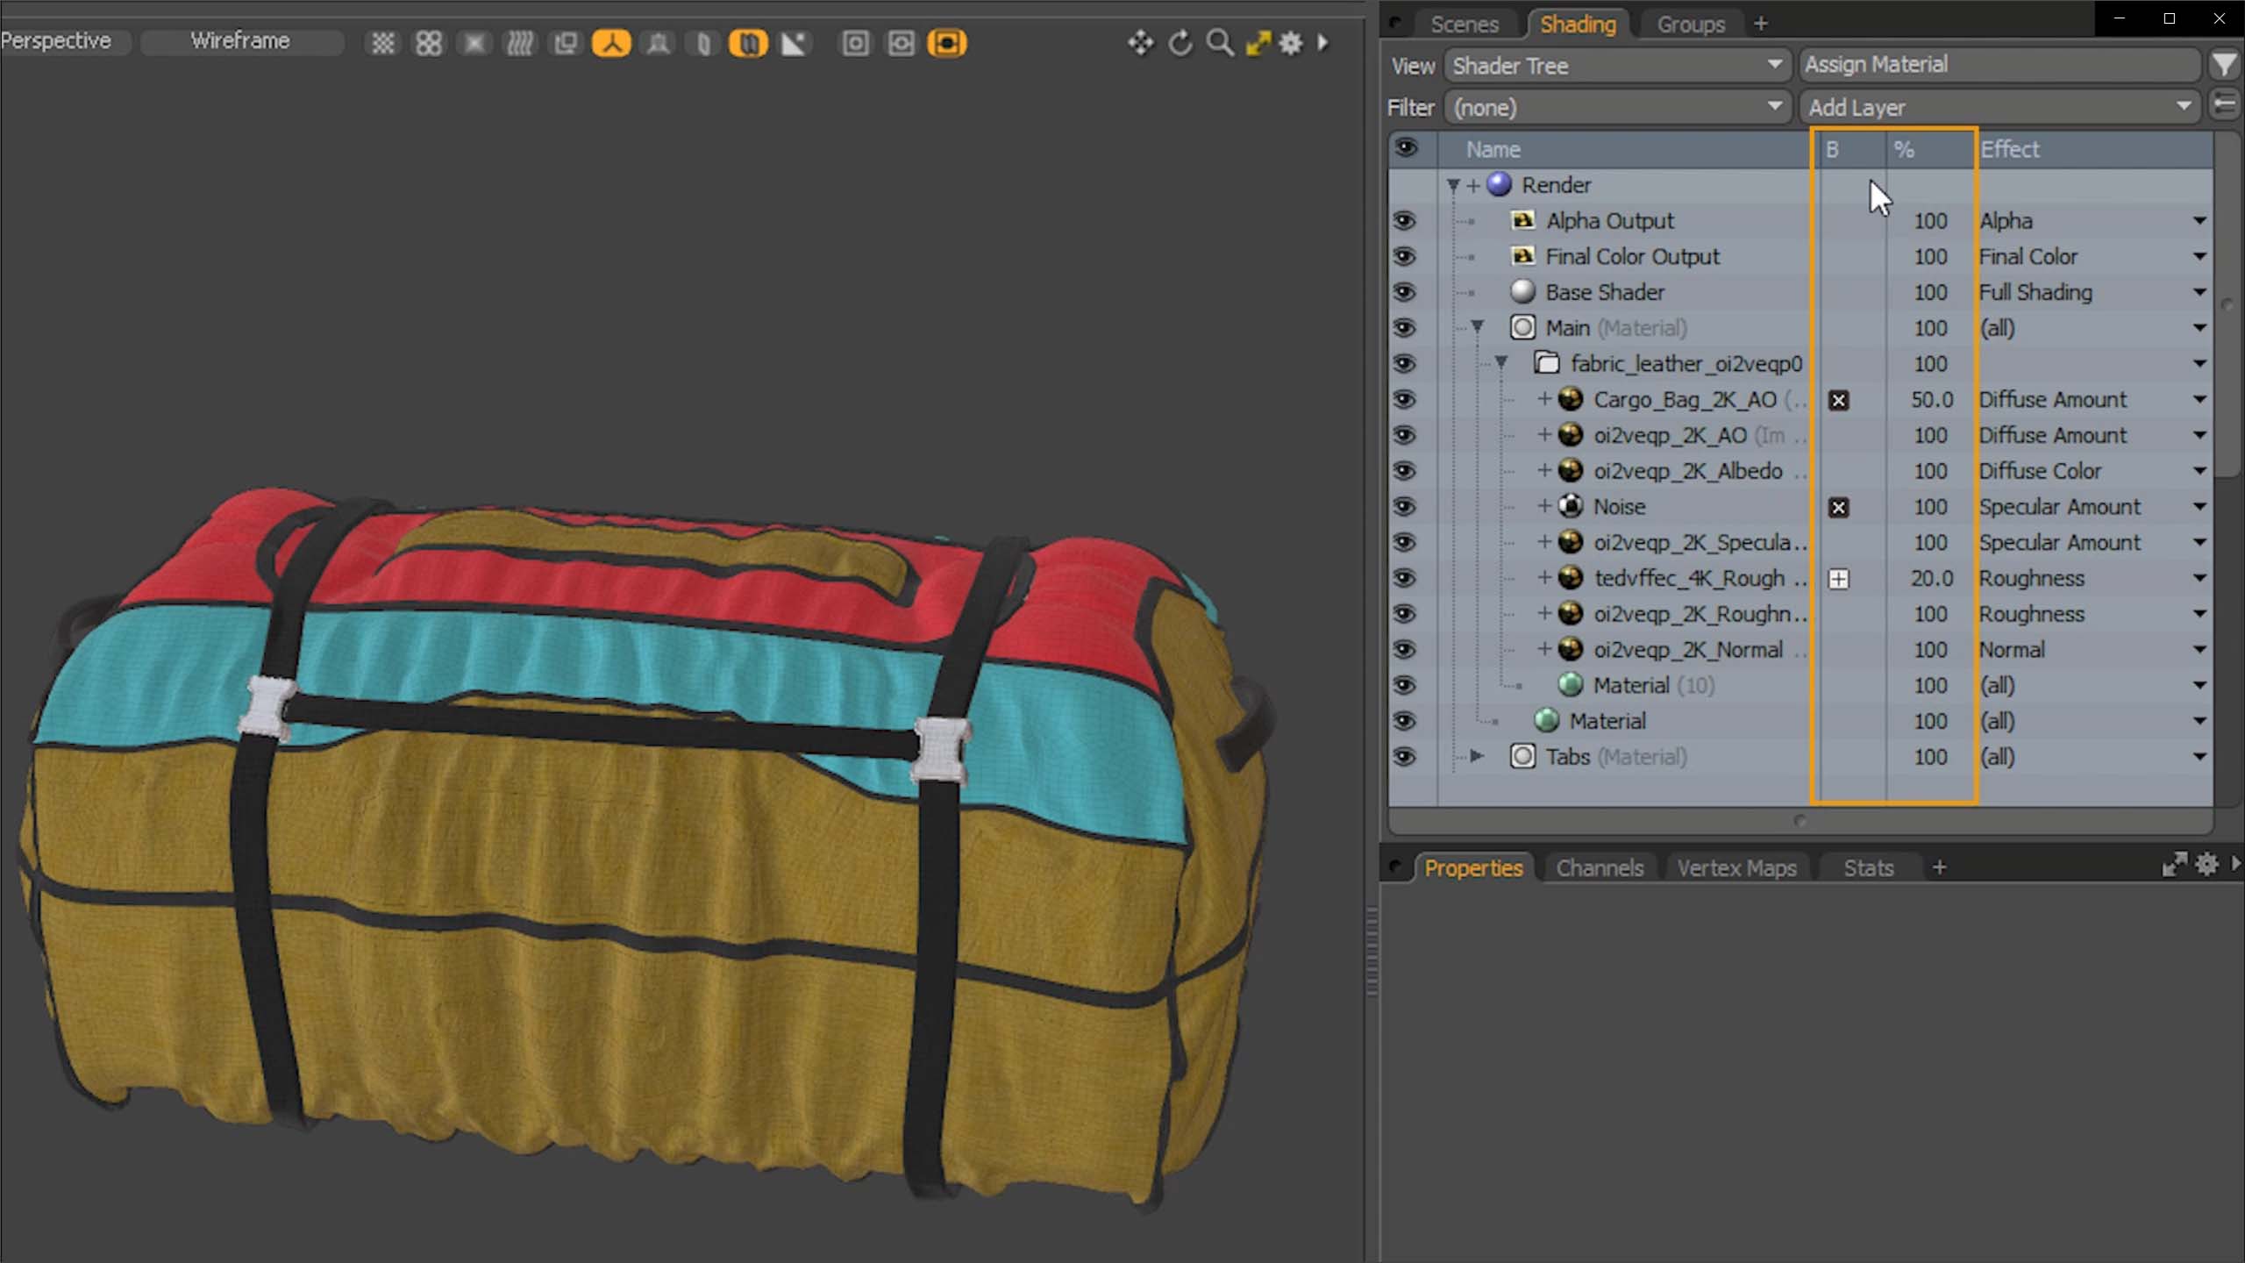The image size is (2245, 1263).
Task: Expand the Tabs (Material) group
Action: pyautogui.click(x=1477, y=755)
